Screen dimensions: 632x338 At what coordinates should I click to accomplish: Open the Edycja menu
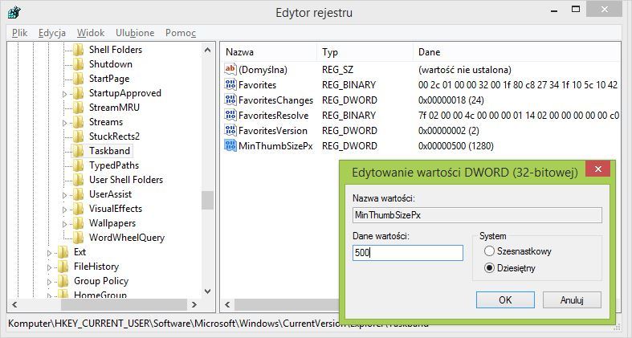52,33
